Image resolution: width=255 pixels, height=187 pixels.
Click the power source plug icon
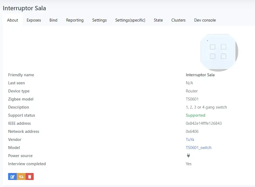coord(188,155)
